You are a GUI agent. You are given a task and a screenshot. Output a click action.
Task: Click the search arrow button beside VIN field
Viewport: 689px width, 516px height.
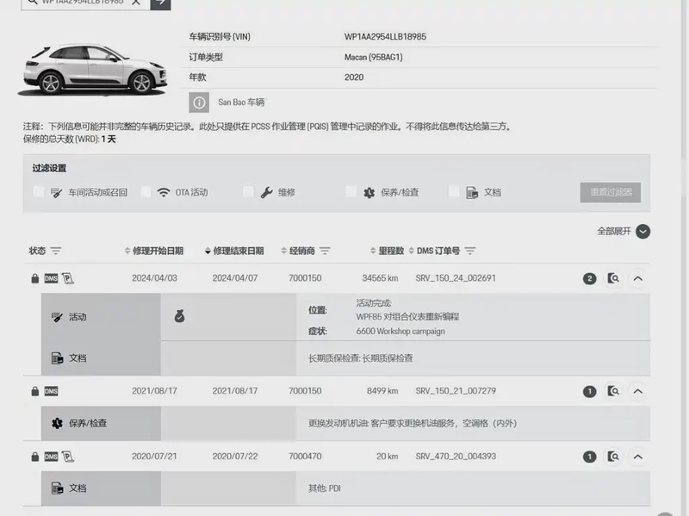click(x=160, y=3)
